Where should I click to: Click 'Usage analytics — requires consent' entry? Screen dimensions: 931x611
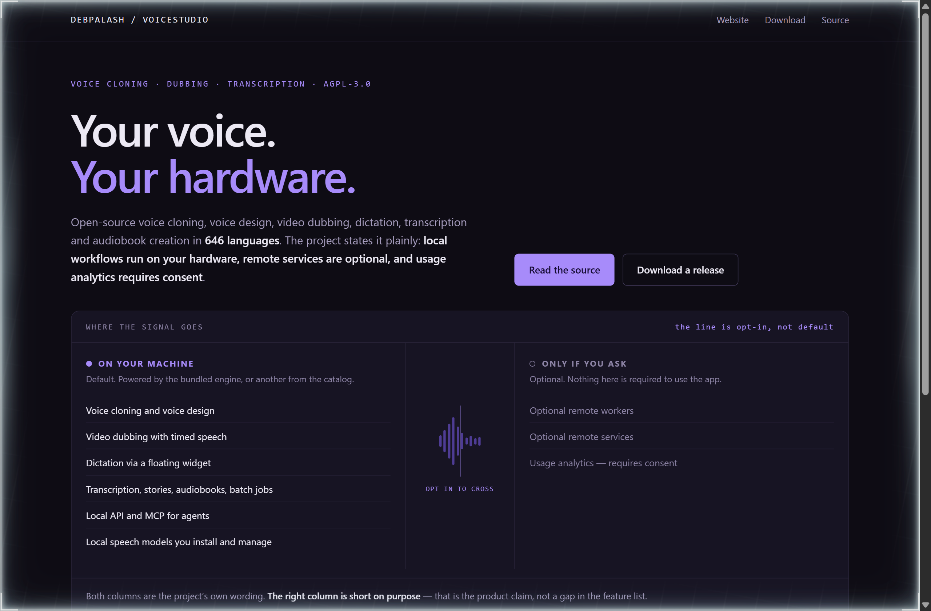click(681, 463)
